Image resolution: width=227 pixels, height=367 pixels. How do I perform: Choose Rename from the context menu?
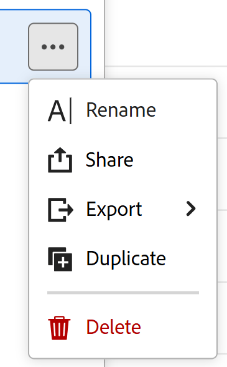[x=123, y=110]
